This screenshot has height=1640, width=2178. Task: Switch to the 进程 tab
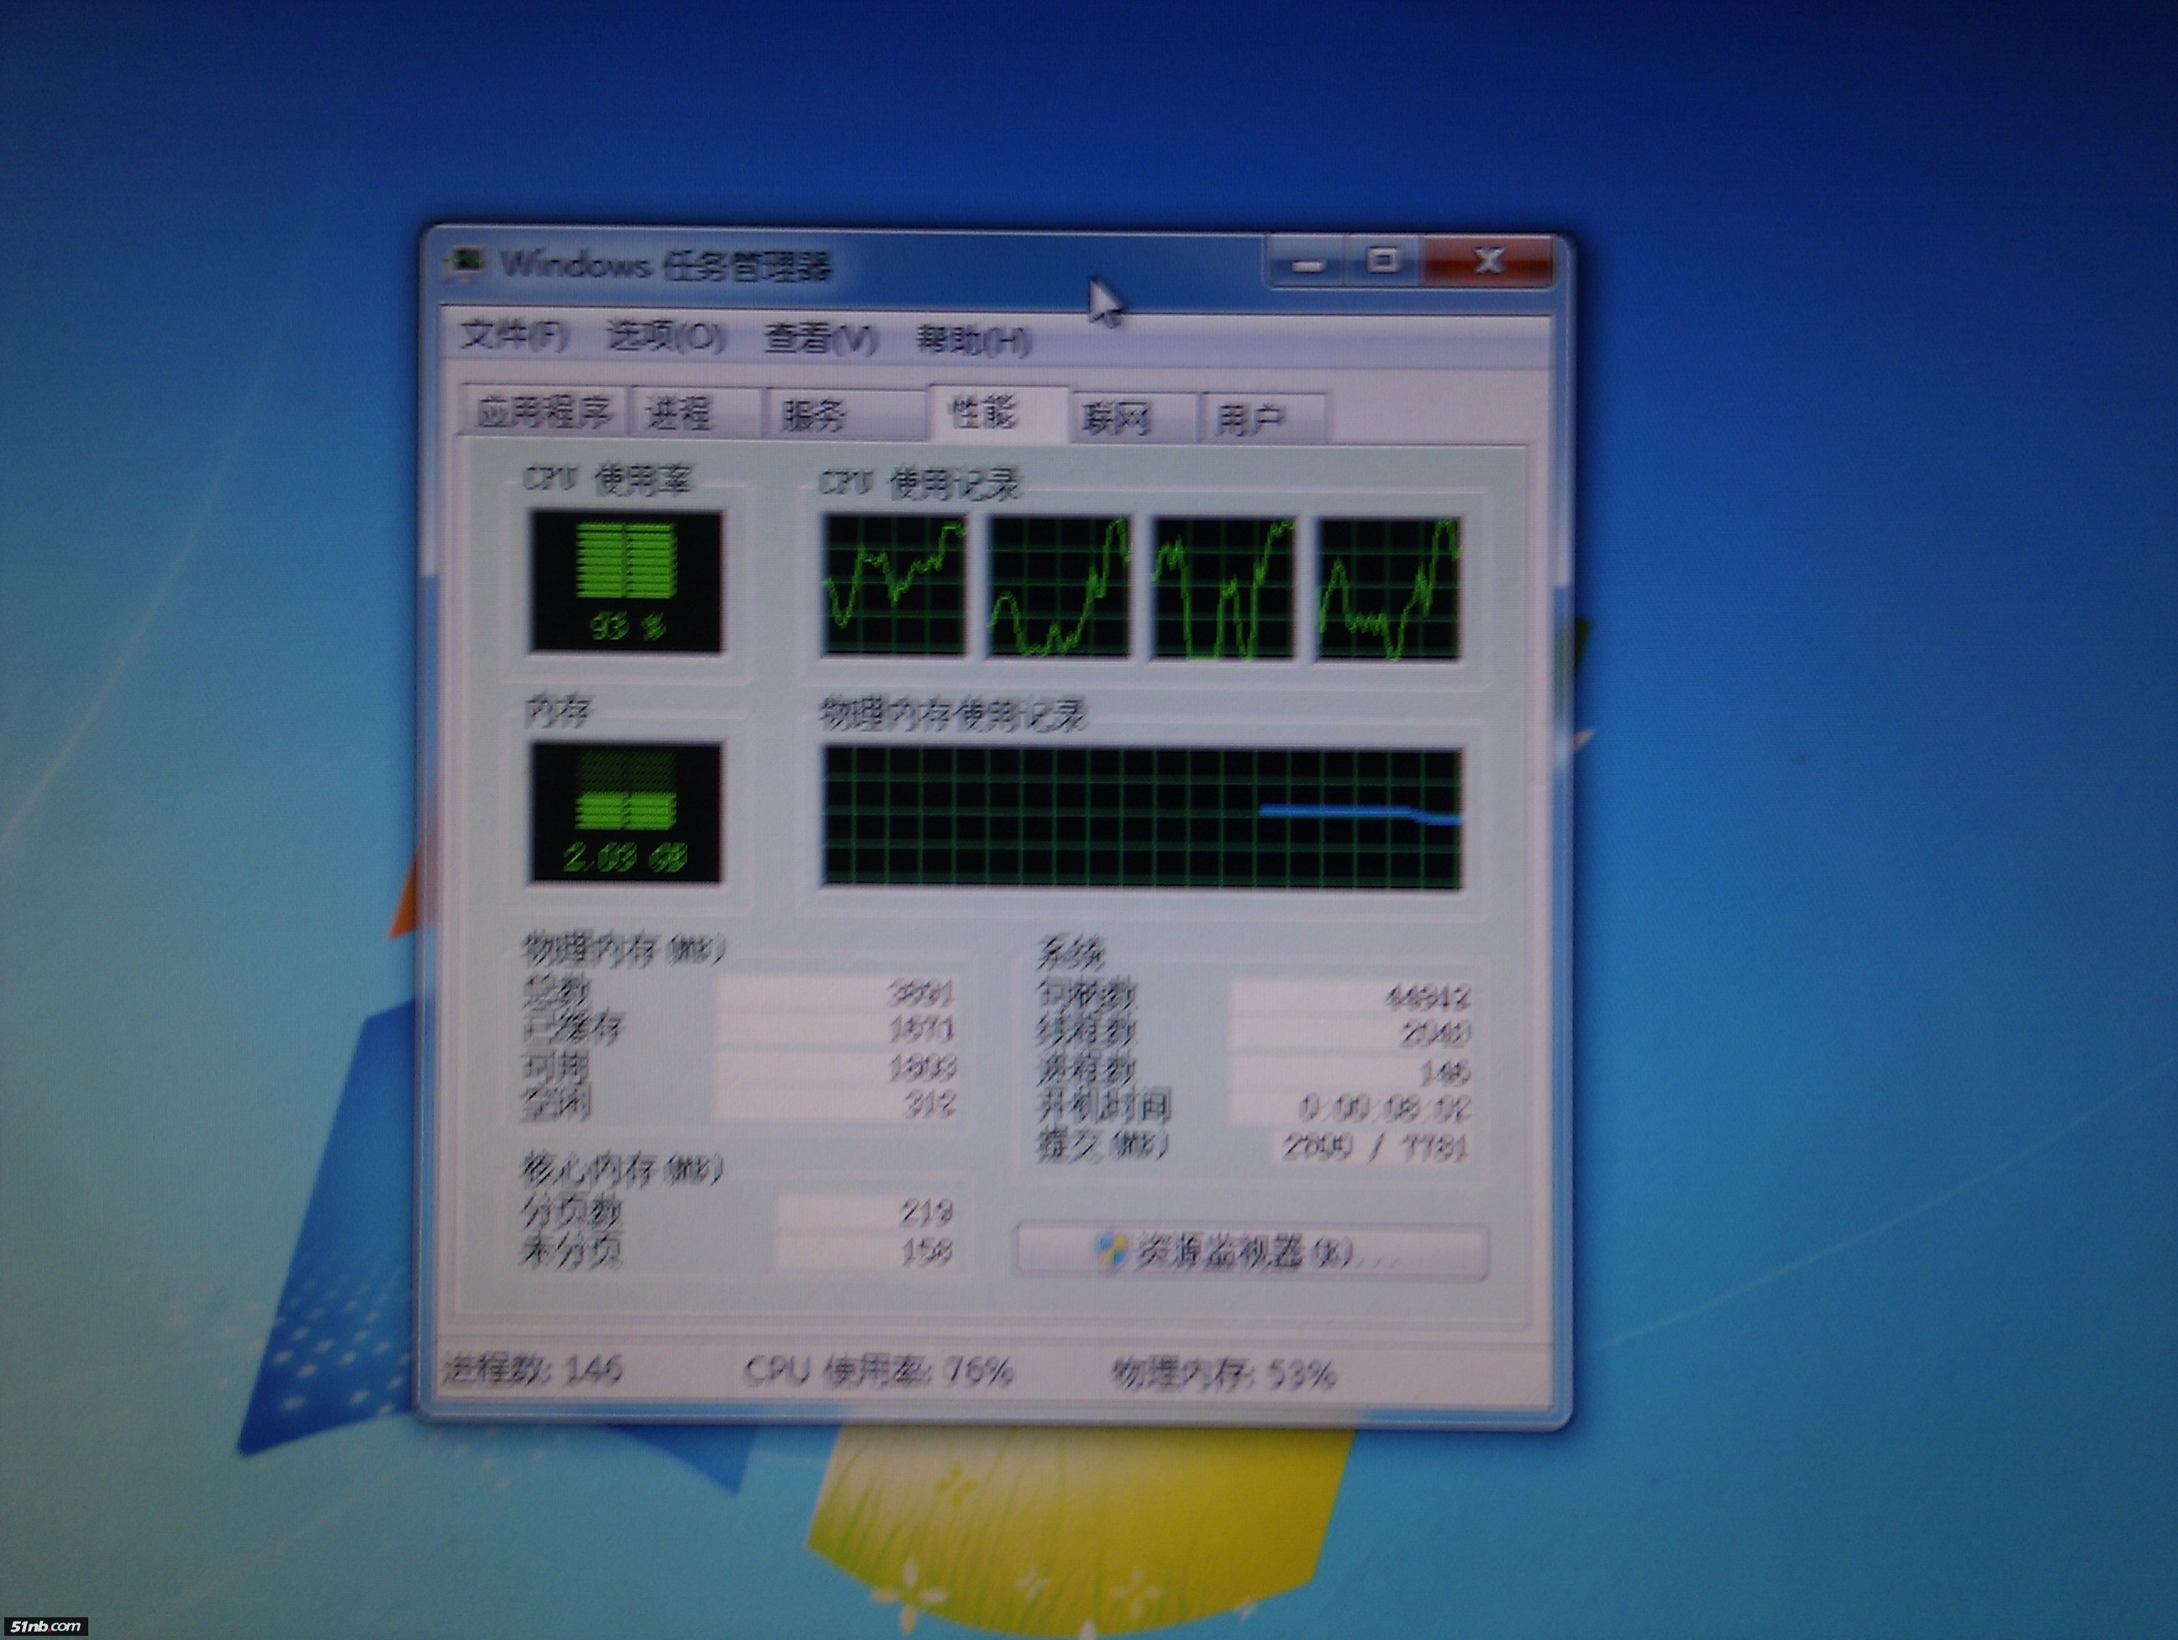pos(680,413)
